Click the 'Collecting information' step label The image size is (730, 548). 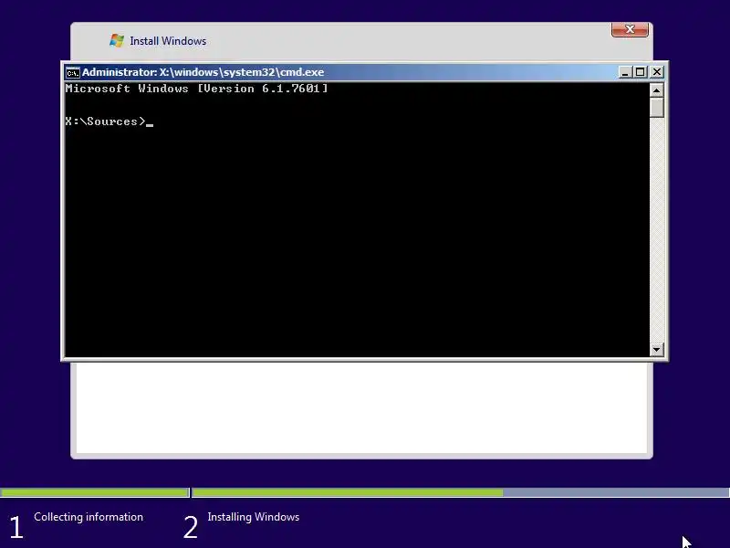click(x=89, y=517)
